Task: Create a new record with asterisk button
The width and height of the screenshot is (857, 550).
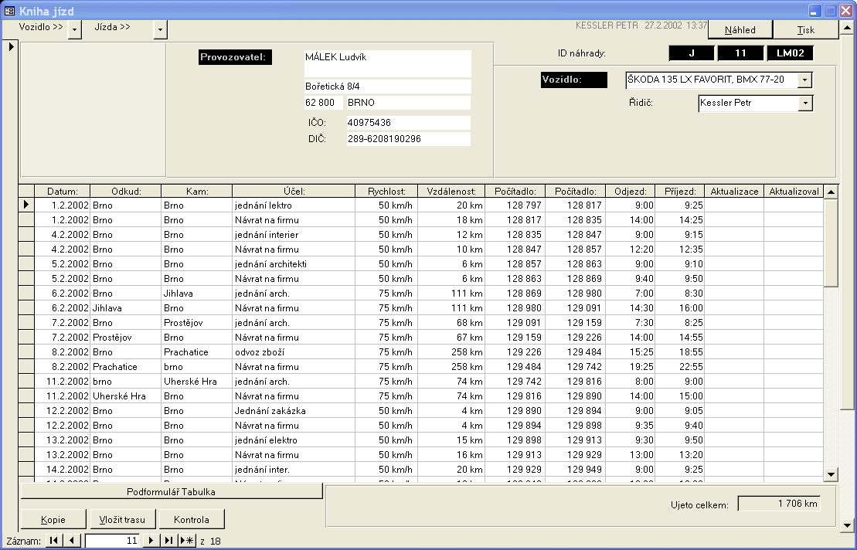Action: pyautogui.click(x=187, y=541)
